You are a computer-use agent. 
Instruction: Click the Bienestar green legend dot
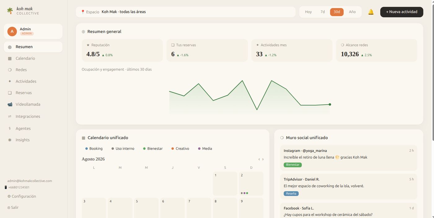point(144,149)
